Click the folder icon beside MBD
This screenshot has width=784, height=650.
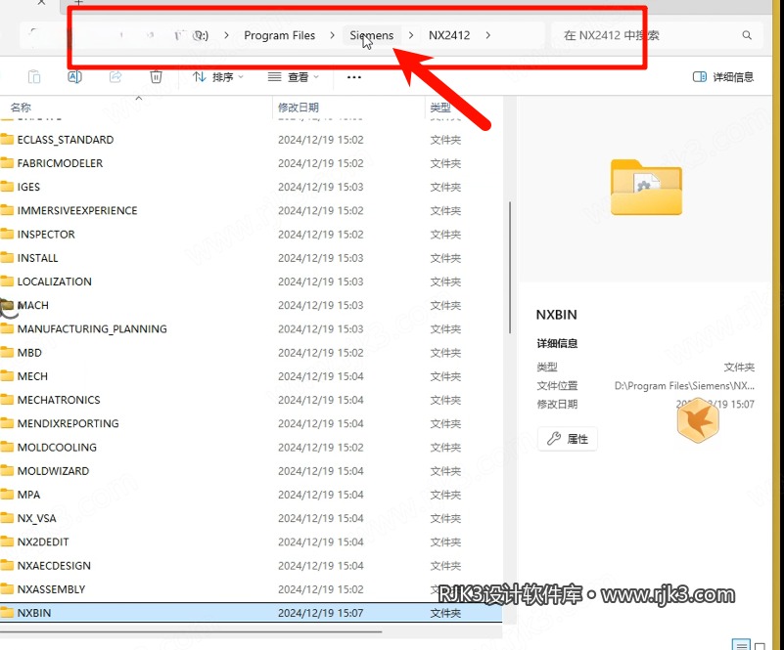point(7,353)
